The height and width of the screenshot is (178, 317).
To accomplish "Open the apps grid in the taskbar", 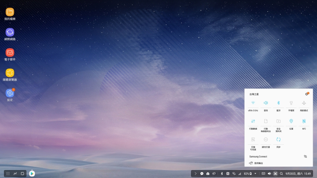I will (8, 174).
